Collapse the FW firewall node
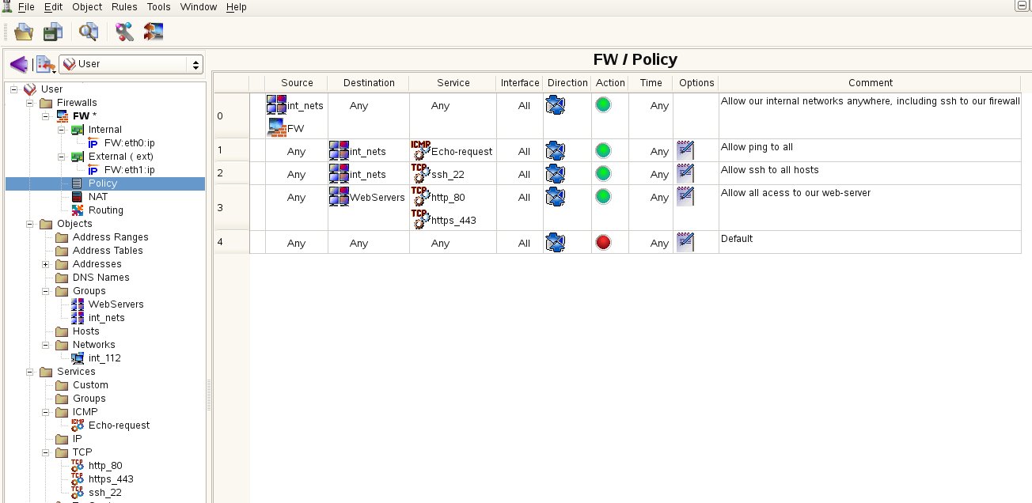This screenshot has height=503, width=1032. click(x=45, y=116)
